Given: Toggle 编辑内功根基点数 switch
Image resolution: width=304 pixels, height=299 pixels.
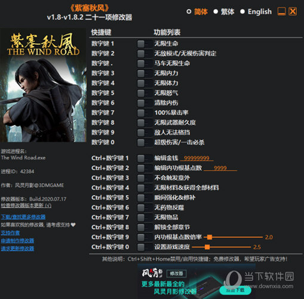Looking at the screenshot, I should 145,168.
